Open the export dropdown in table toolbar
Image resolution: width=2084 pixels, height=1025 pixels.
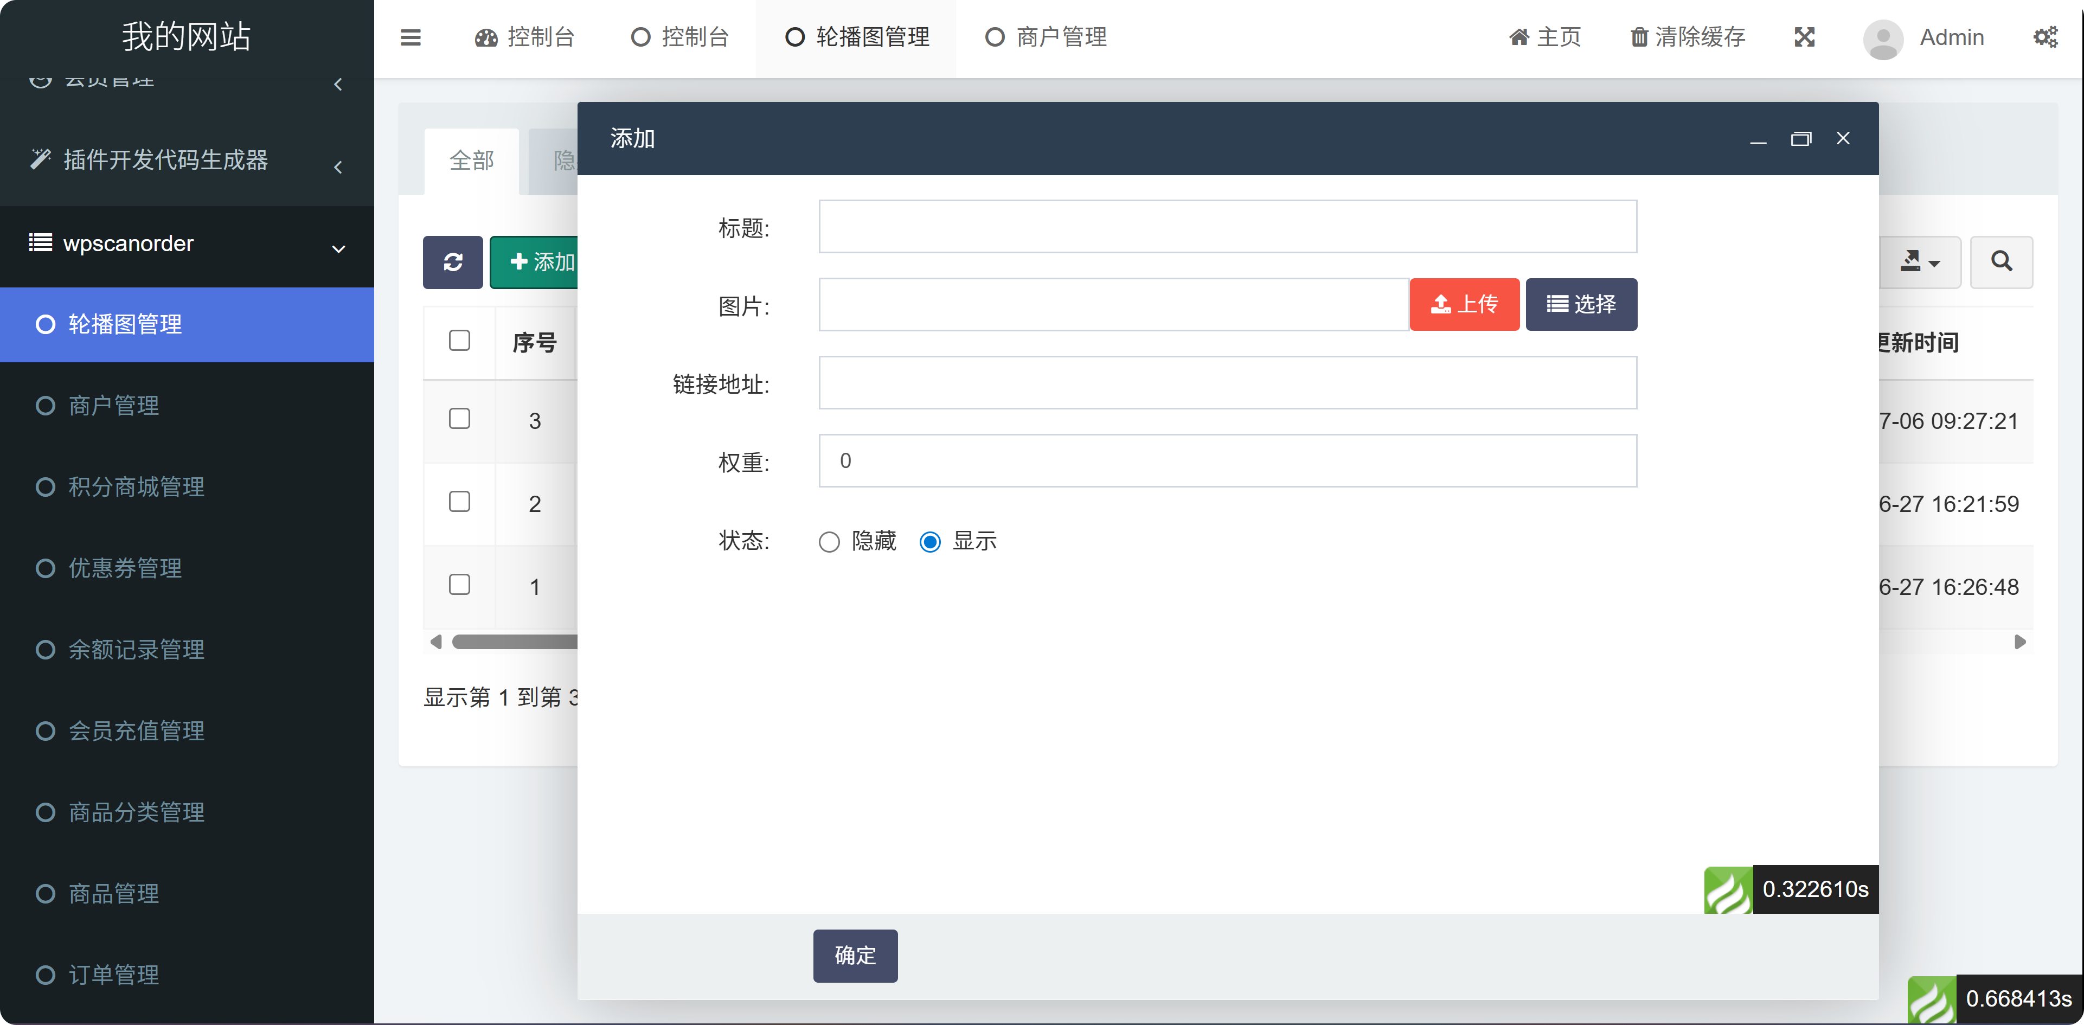click(1921, 262)
